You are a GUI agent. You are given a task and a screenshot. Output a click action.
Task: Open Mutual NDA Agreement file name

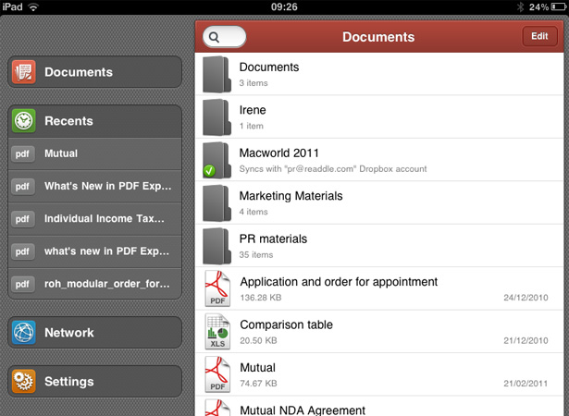pos(303,410)
